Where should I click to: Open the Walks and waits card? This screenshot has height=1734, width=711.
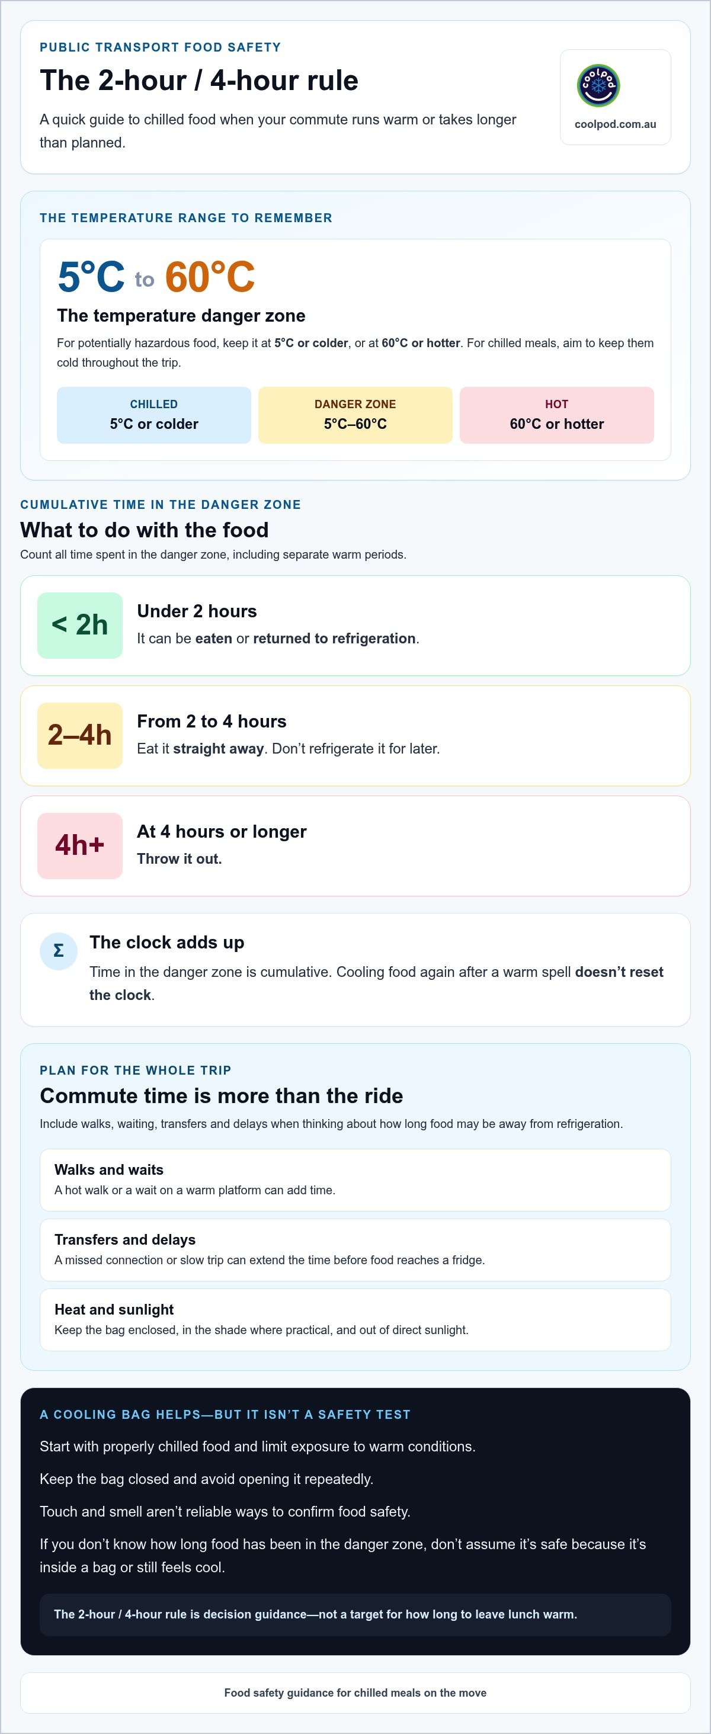tap(355, 1180)
